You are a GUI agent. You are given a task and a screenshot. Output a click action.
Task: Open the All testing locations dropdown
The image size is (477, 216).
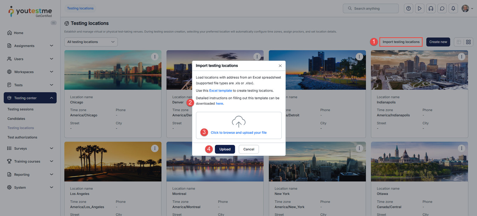pyautogui.click(x=91, y=42)
